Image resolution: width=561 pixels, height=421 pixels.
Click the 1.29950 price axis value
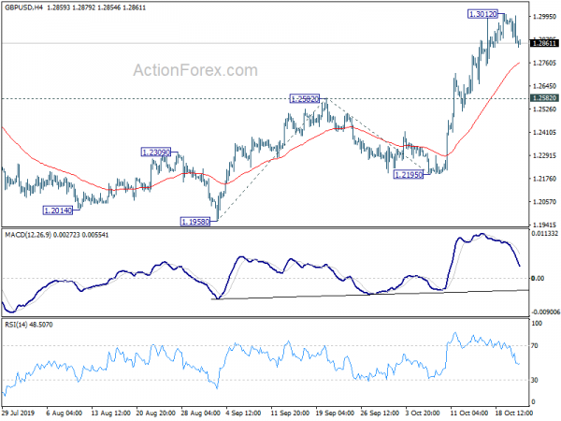544,17
